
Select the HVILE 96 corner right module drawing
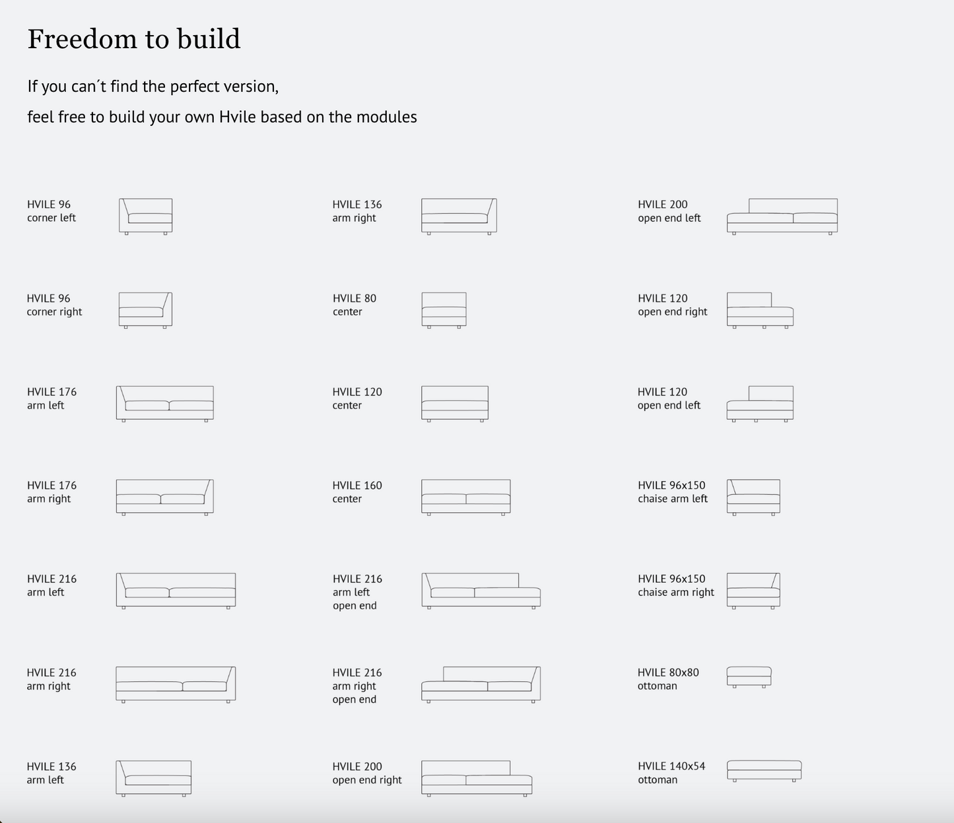tap(145, 310)
